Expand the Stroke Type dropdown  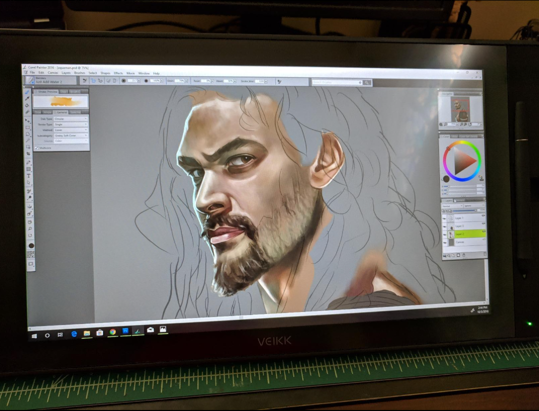coord(71,124)
